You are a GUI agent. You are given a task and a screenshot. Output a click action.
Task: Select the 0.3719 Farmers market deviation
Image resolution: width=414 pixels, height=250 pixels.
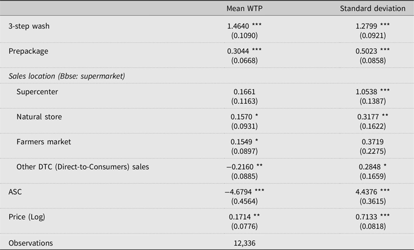tap(372, 142)
